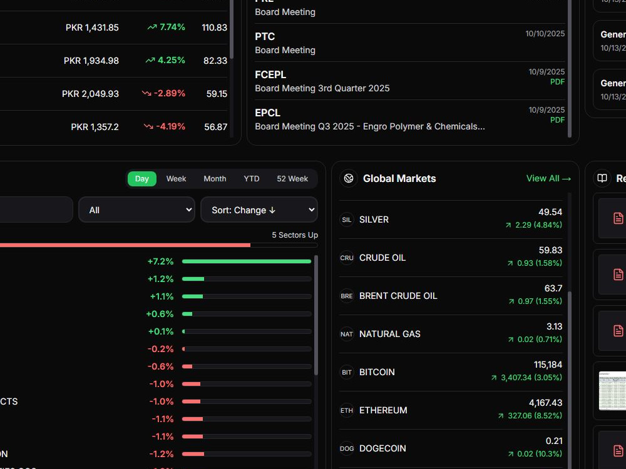Click the +1.2% sector bar

point(246,279)
